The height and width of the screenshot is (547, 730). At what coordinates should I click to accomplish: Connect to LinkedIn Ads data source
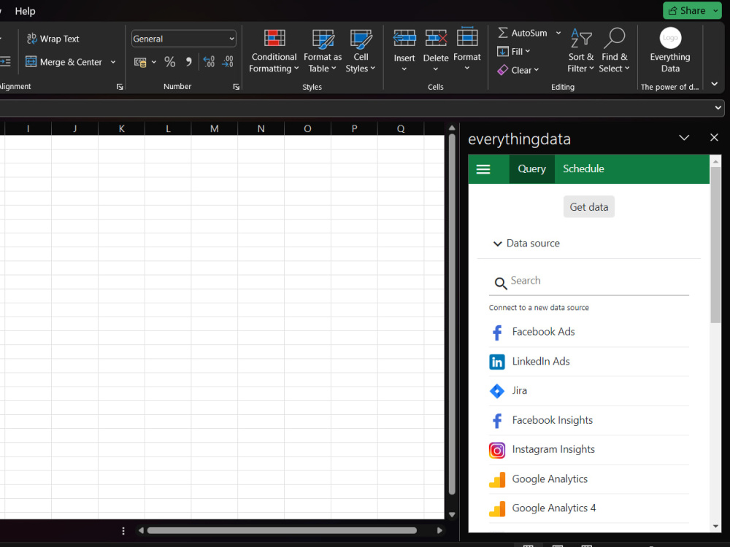tap(589, 362)
